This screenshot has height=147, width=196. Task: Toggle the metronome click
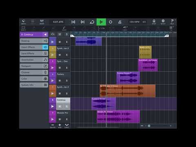120,22
